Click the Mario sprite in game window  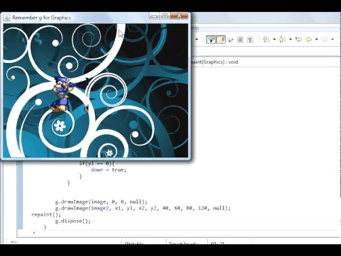(63, 94)
